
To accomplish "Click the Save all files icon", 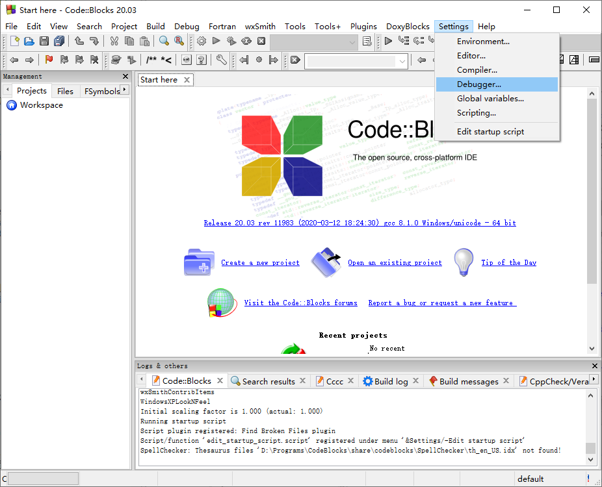I will (59, 41).
